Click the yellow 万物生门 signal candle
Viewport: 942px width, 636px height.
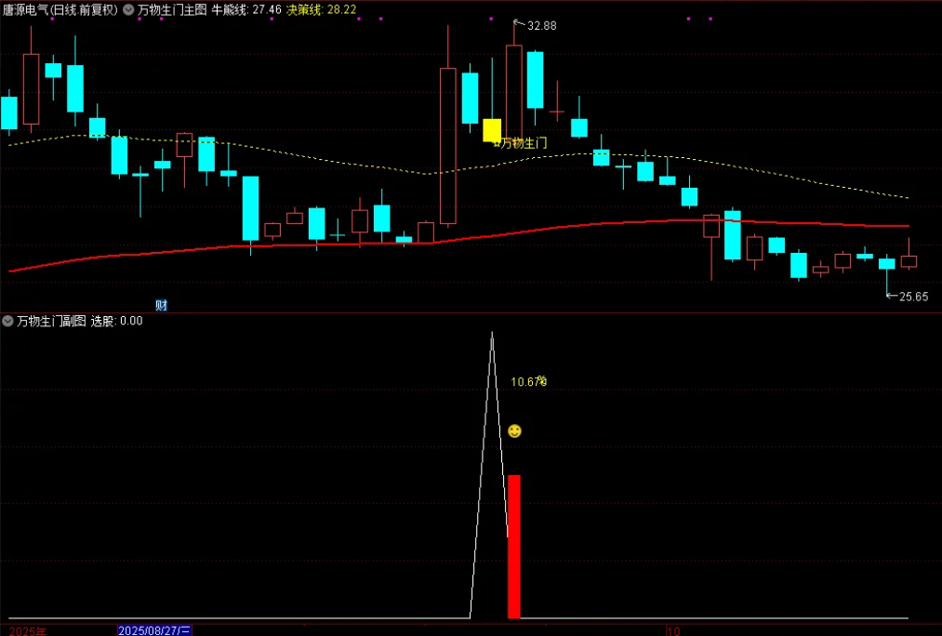(x=492, y=129)
